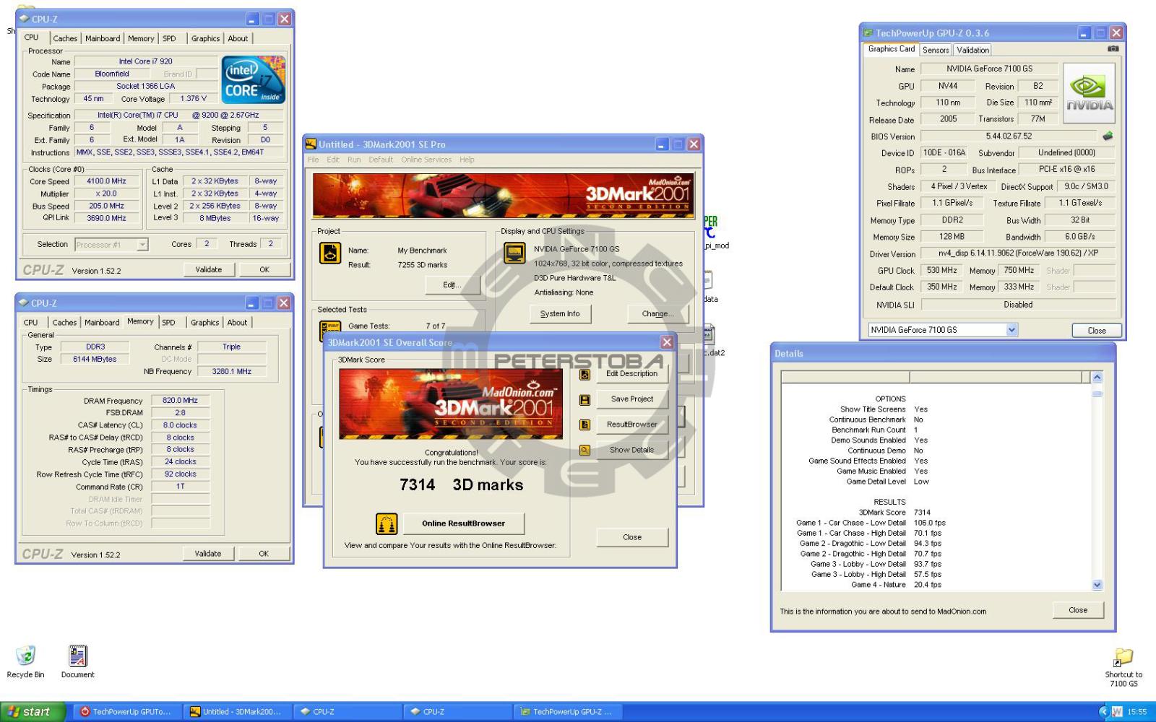Viewport: 1156px width, 722px height.
Task: Switch to Caches tab in top CPU-Z
Action: [65, 39]
